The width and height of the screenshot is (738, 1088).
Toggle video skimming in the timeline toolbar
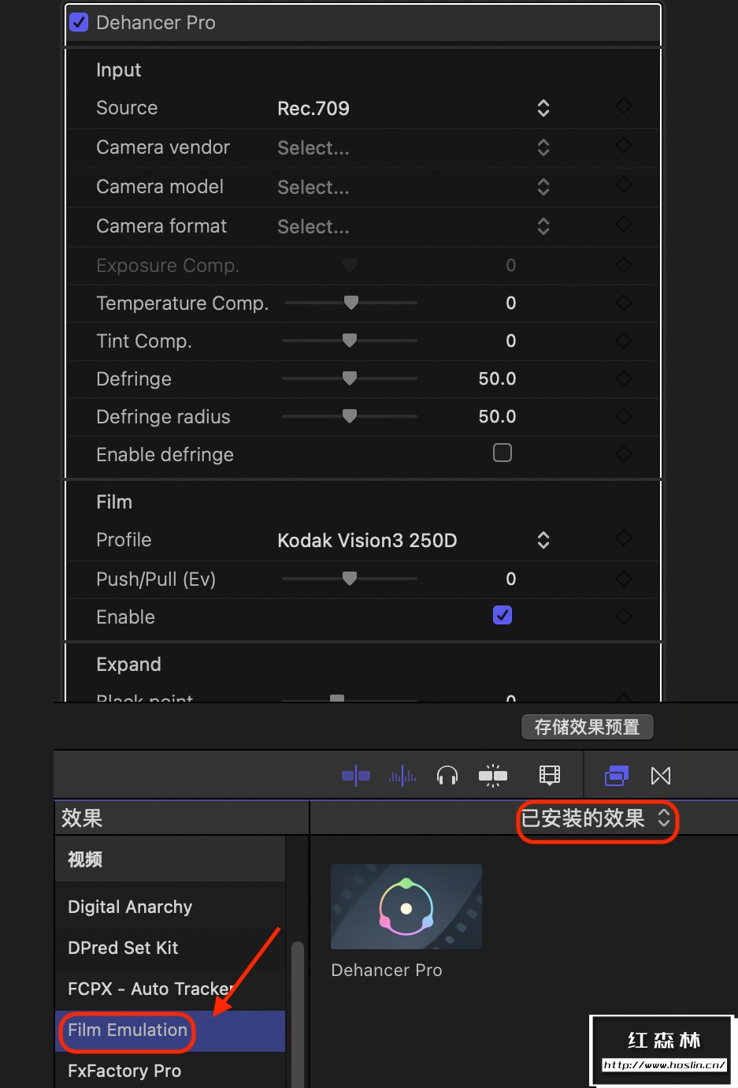(x=356, y=776)
